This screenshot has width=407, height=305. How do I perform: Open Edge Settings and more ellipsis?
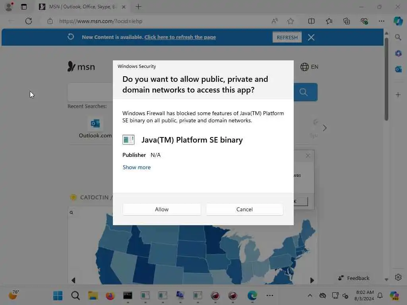point(381,21)
